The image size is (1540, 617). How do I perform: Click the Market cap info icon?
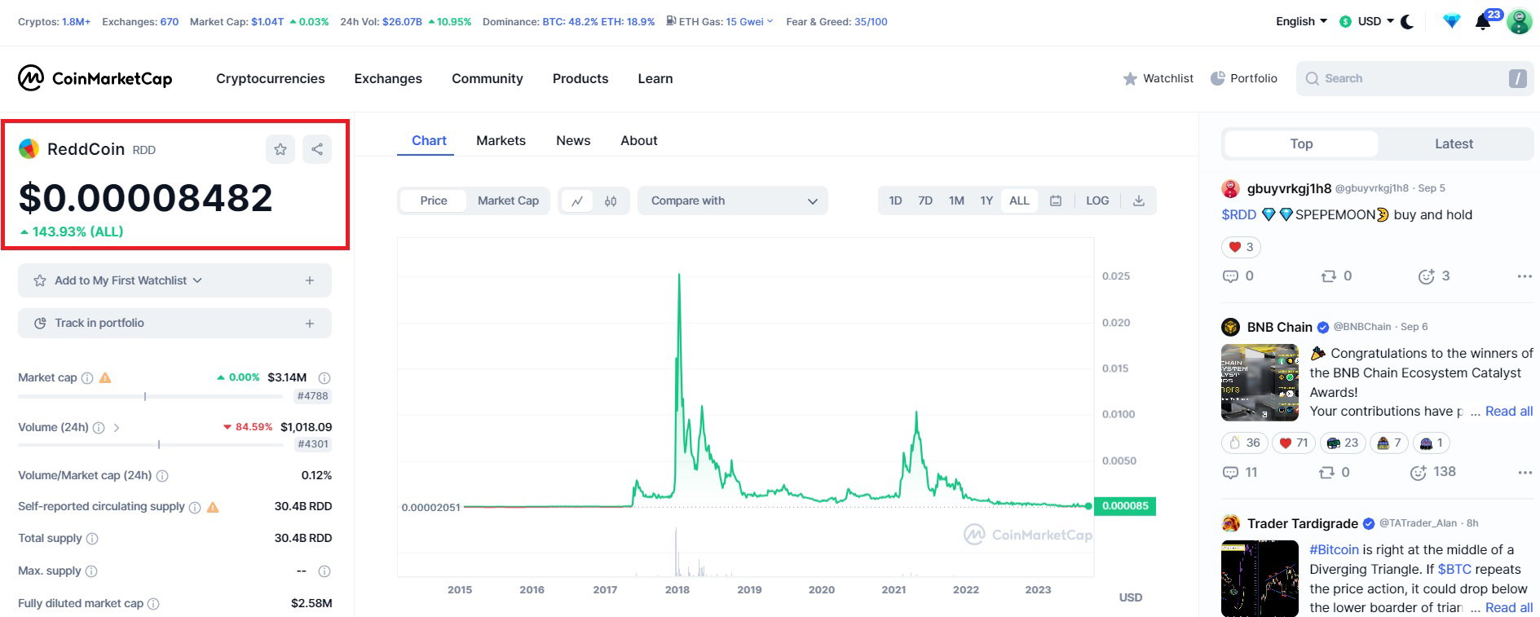pyautogui.click(x=87, y=378)
